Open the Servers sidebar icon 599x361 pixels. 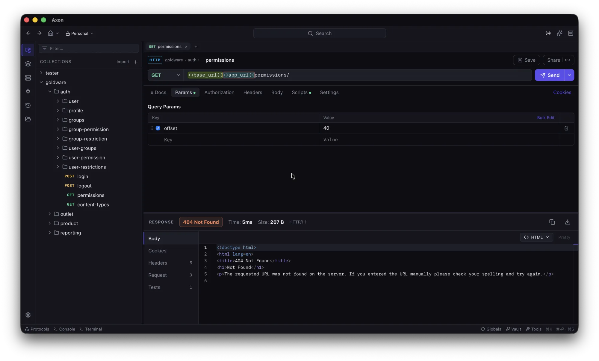click(x=28, y=78)
